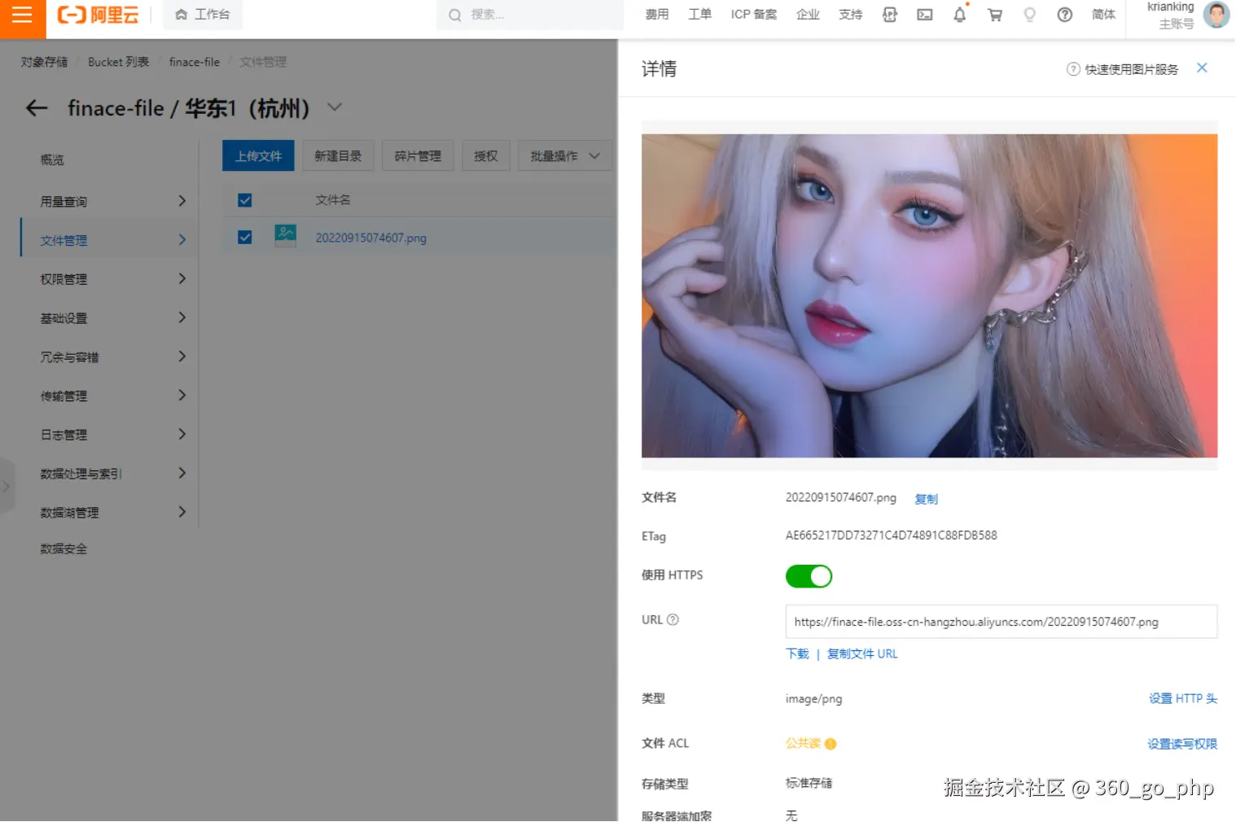The image size is (1236, 822).
Task: Click 复制 next to the file name
Action: pos(927,499)
